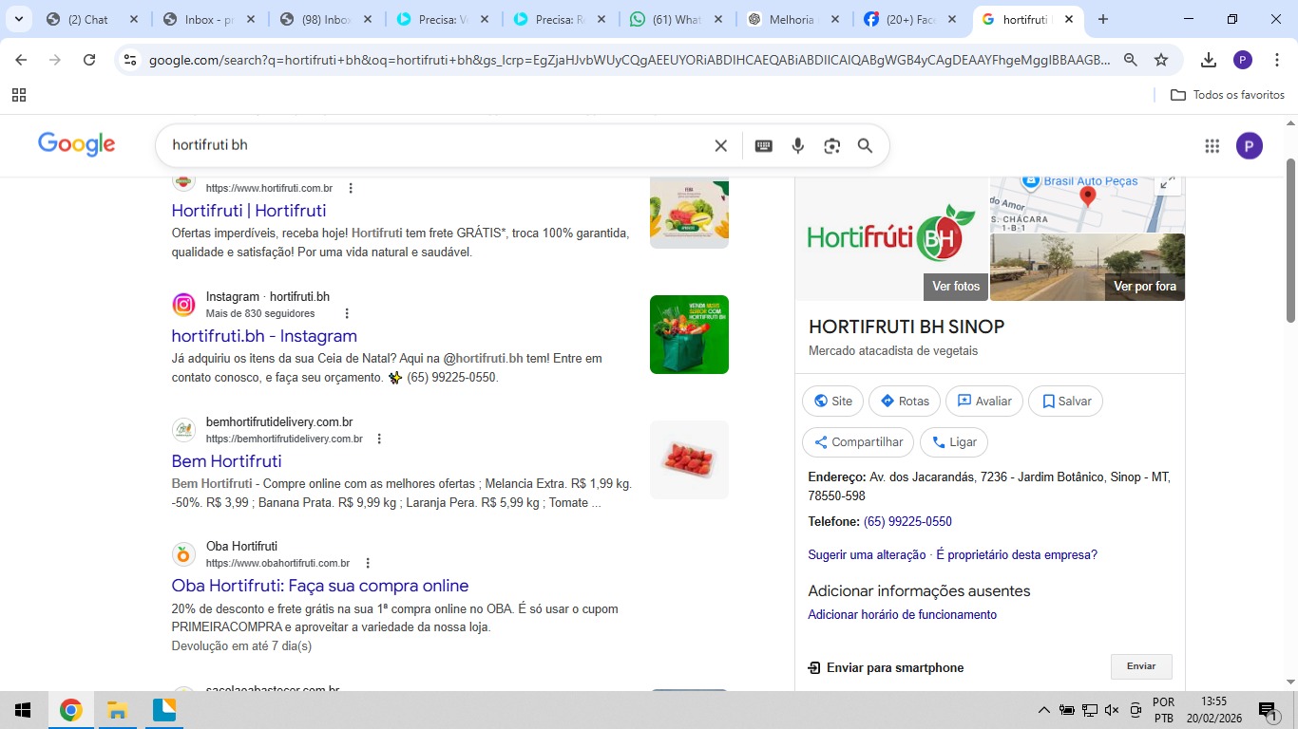Viewport: 1298px width, 729px height.
Task: Click the Ligar call button
Action: (x=954, y=442)
